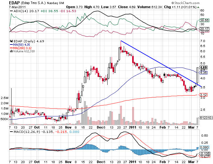213x164 pixels.
Task: Click the 500K volume axis label
Action: pos(5,119)
